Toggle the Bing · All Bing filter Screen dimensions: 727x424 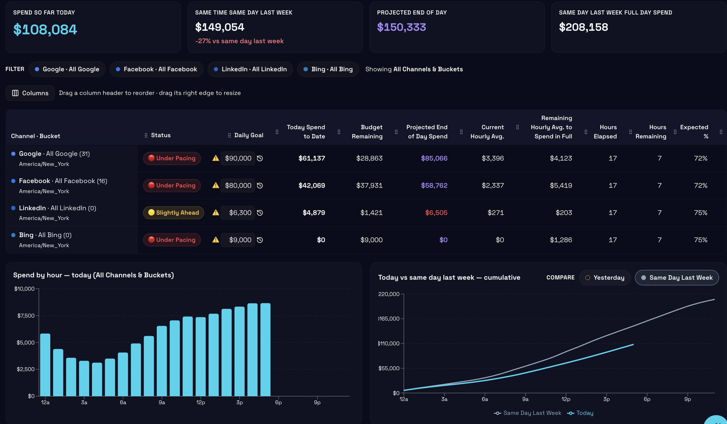(328, 69)
